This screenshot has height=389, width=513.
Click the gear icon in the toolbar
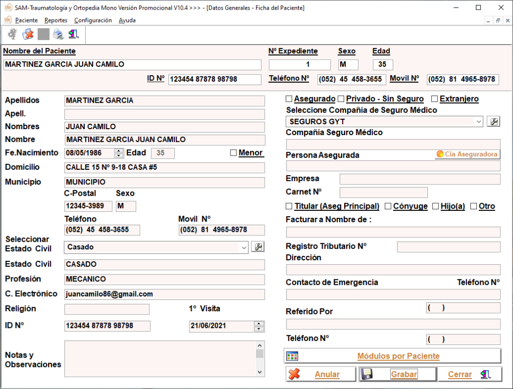13,35
